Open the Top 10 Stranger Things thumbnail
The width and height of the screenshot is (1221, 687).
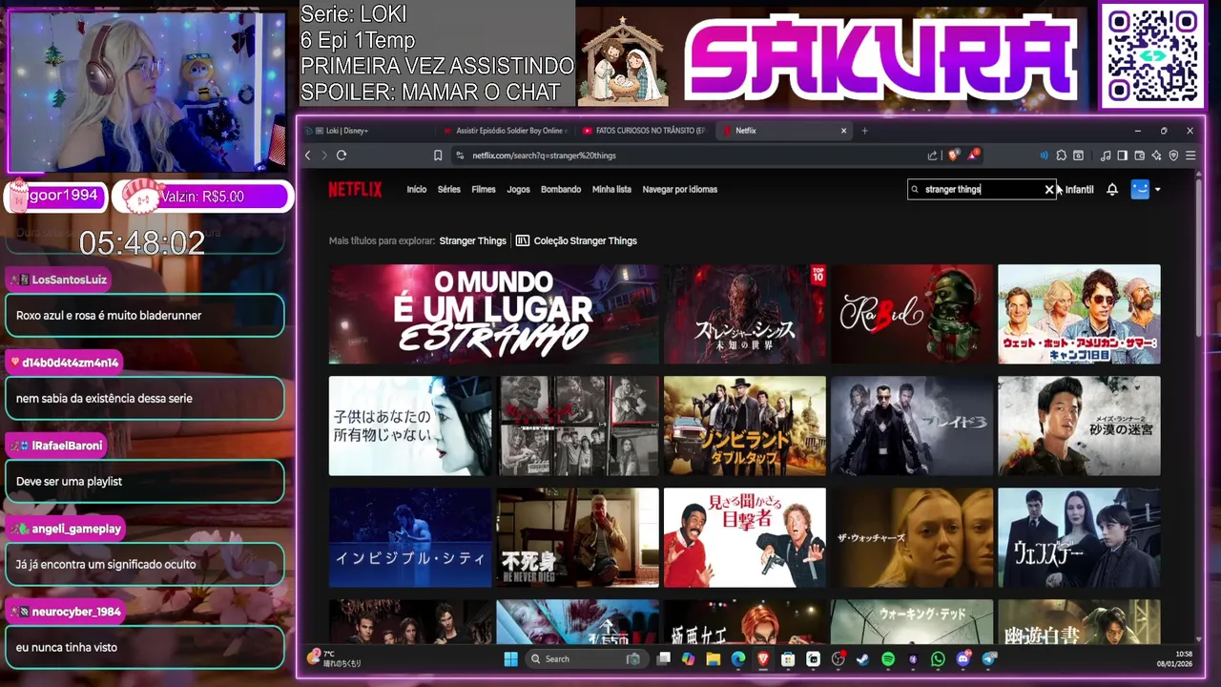(x=745, y=314)
